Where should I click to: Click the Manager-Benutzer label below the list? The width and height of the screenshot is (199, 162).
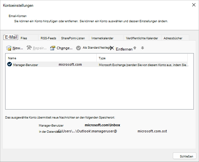pos(51,126)
